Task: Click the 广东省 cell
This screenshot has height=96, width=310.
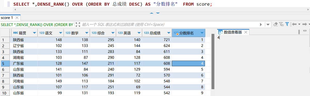Action: click(x=24, y=63)
